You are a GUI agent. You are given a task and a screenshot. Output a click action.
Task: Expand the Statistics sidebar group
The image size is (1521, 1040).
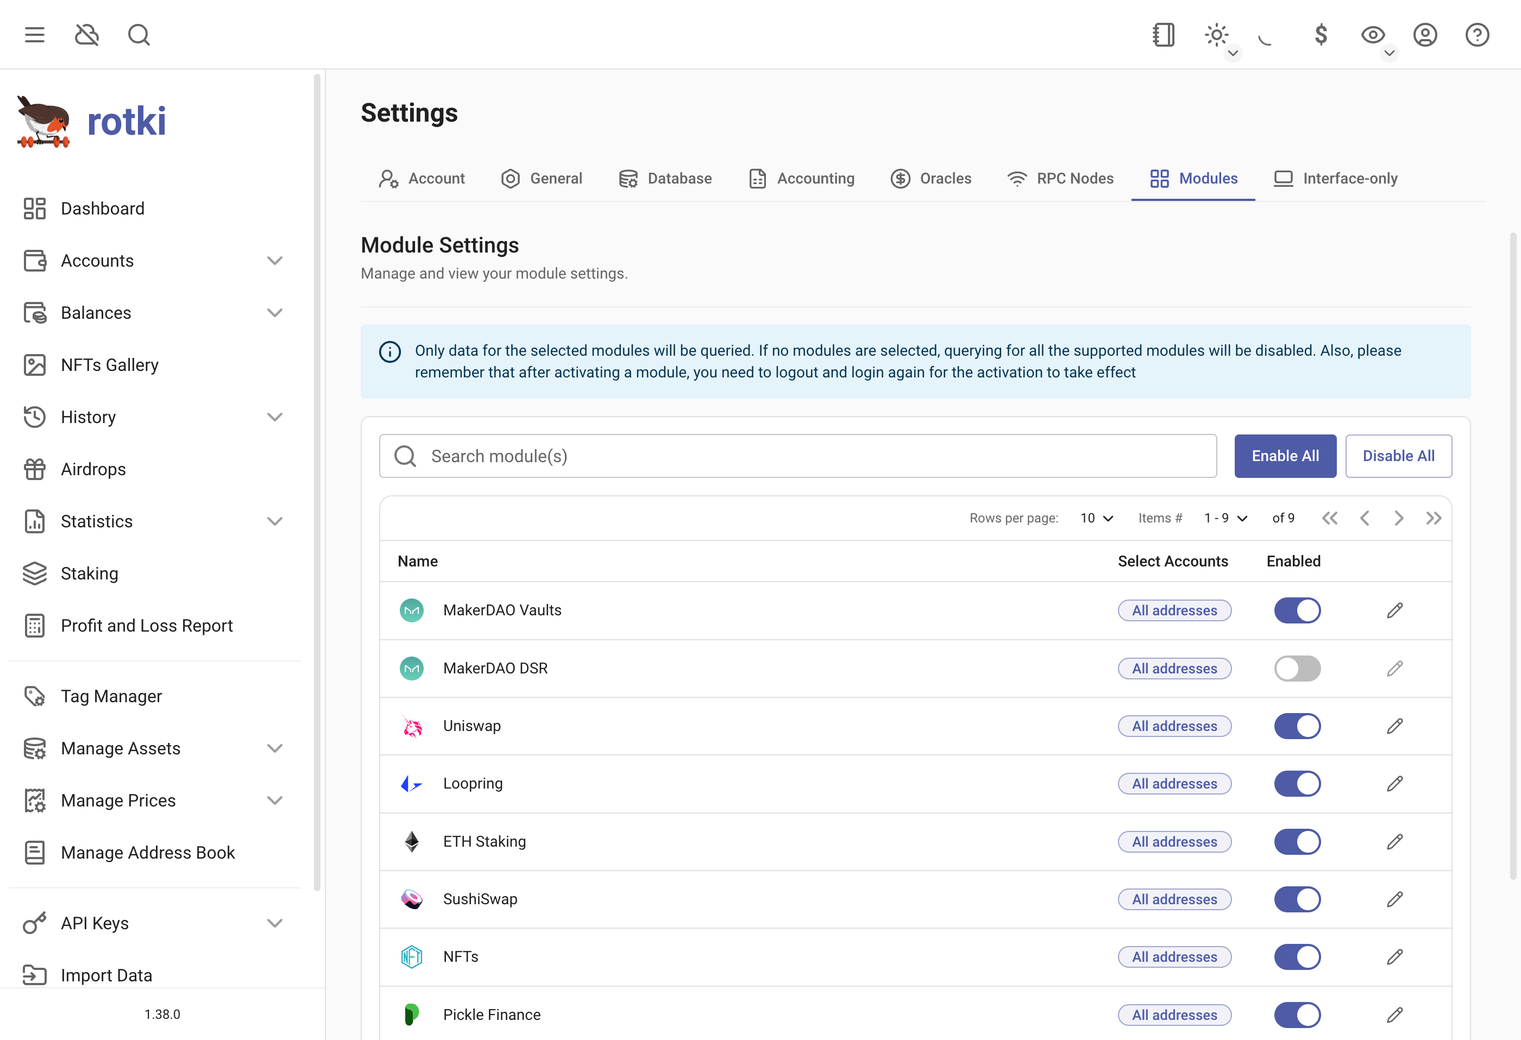(154, 522)
